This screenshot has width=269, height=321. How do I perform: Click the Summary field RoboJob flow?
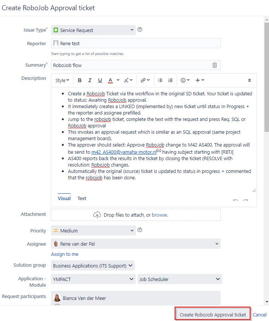[x=136, y=65]
